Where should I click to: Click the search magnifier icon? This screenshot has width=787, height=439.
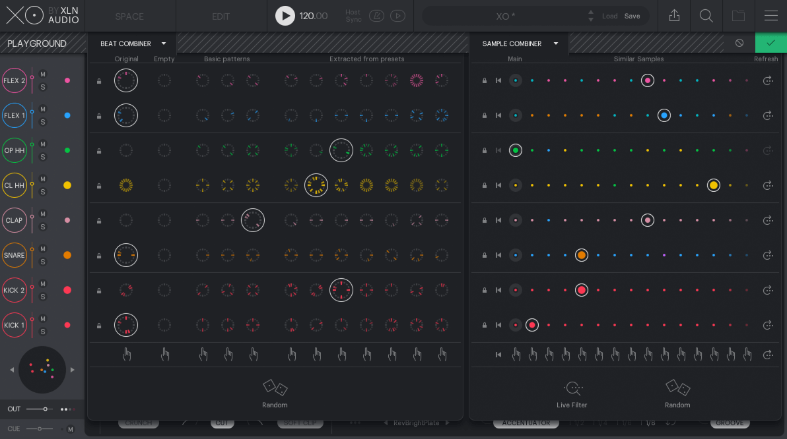point(706,16)
